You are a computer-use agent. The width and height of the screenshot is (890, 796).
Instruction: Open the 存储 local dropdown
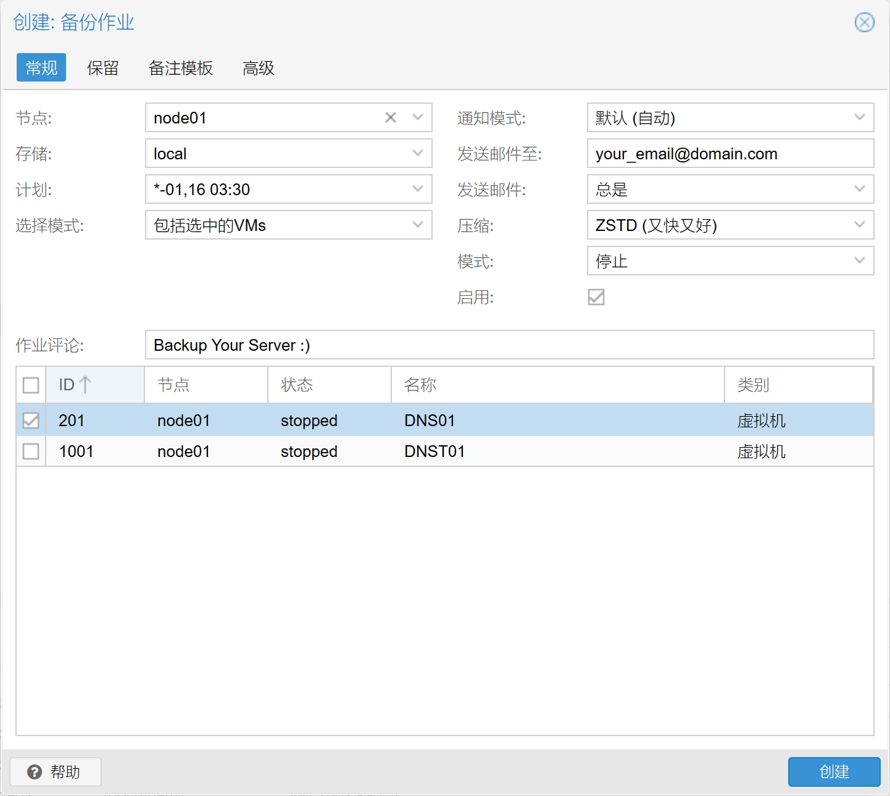tap(418, 153)
